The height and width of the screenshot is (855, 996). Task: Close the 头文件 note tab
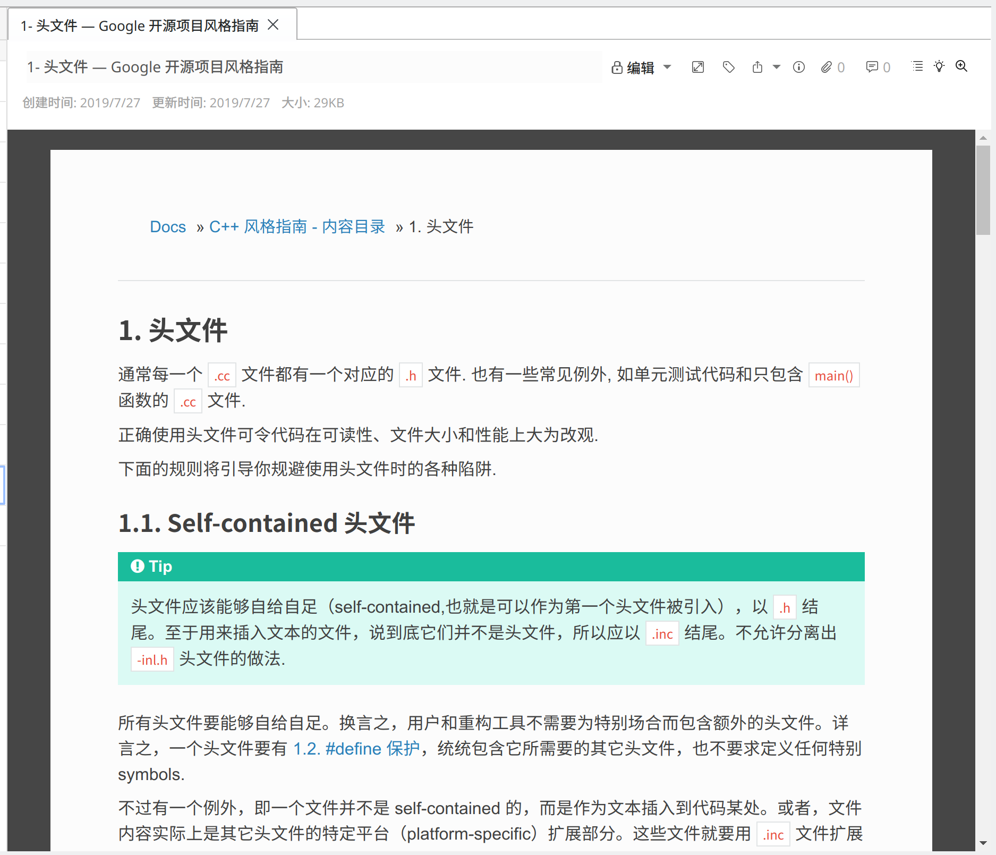click(x=273, y=24)
